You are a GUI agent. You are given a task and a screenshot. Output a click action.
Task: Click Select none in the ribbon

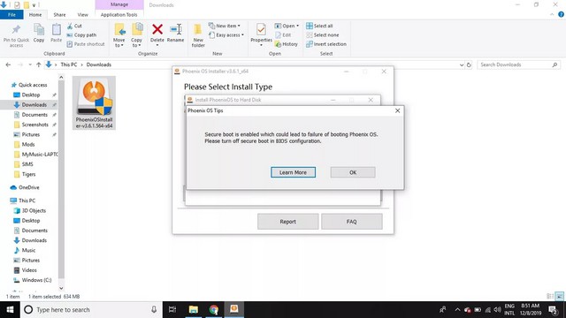(x=322, y=35)
